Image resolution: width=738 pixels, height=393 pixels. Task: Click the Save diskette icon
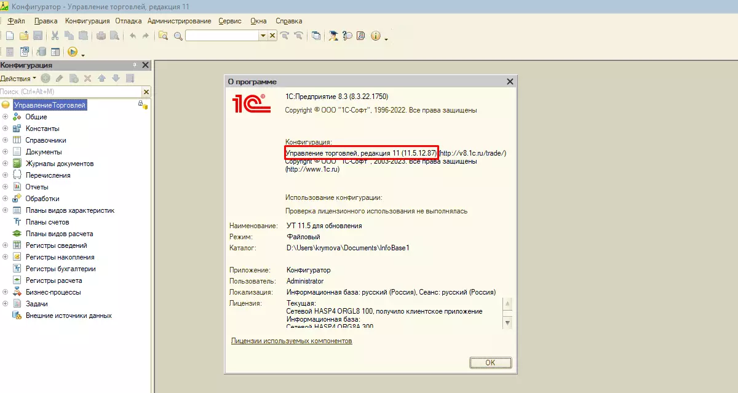pyautogui.click(x=38, y=36)
